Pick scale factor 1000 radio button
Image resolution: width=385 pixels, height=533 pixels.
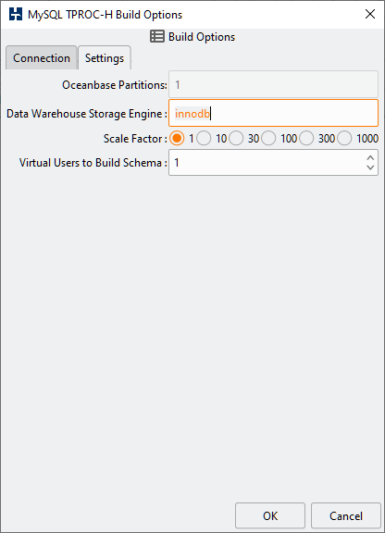(344, 139)
